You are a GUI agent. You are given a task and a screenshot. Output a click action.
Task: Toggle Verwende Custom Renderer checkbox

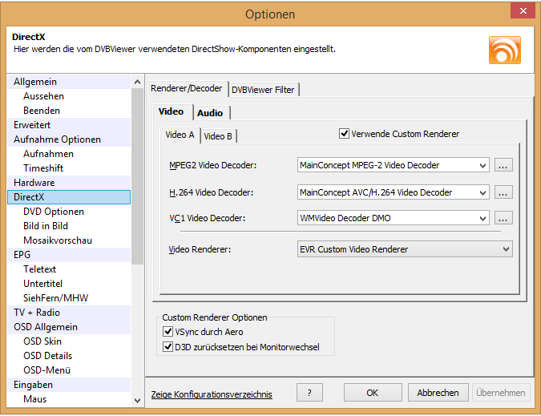(x=345, y=134)
